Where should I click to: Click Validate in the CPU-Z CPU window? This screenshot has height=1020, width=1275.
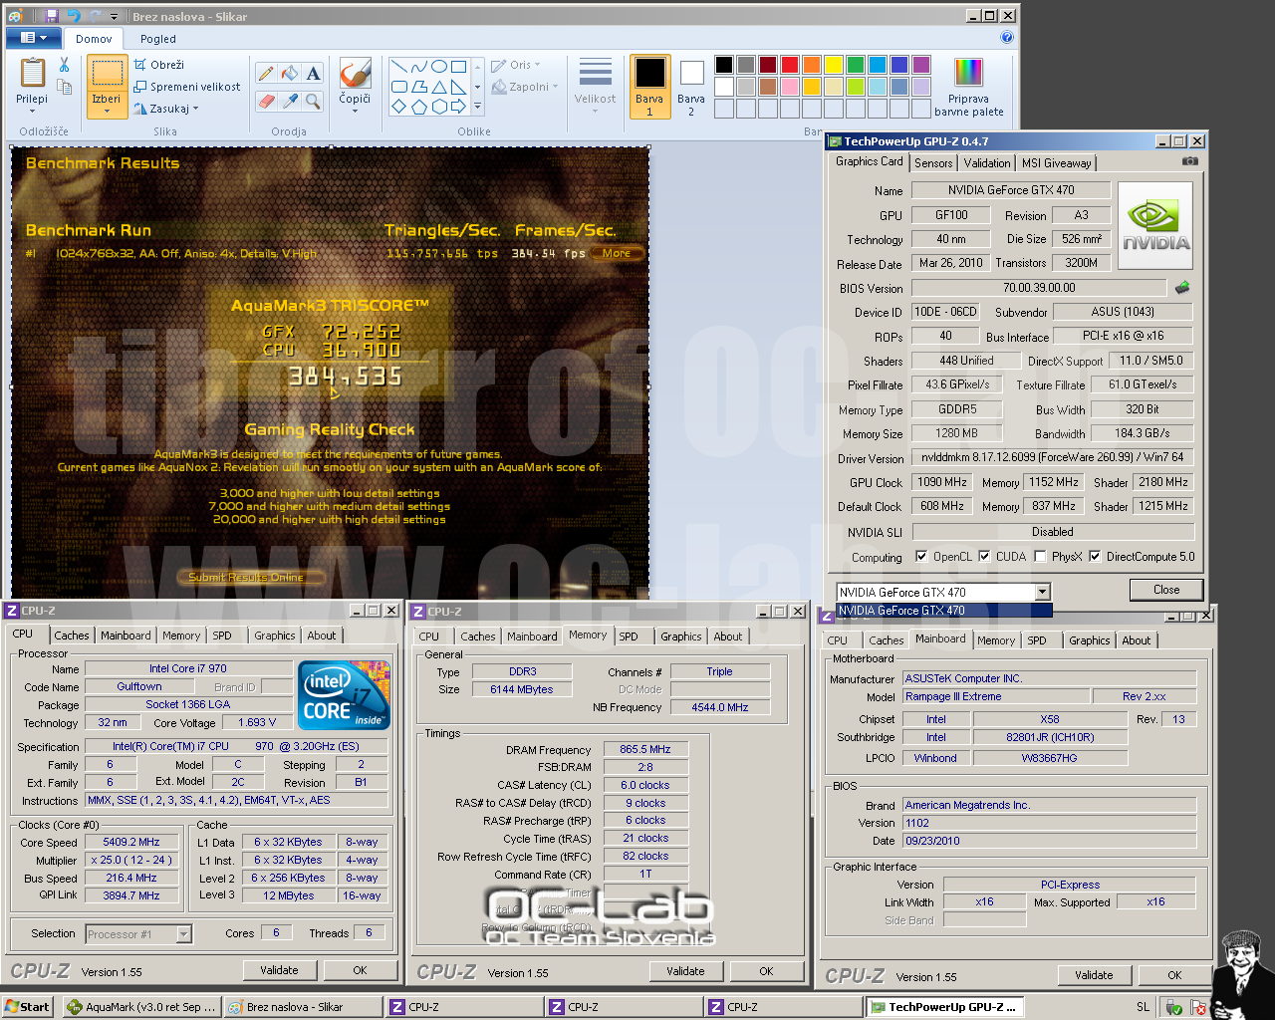(x=279, y=970)
